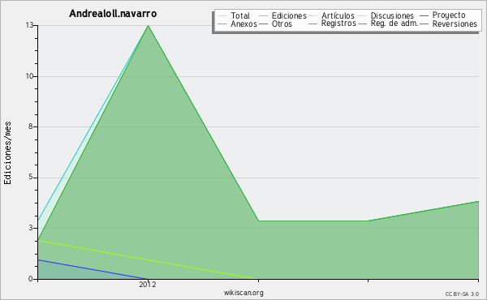487x300 pixels.
Task: Click the y-axis value 0
Action: (x=31, y=279)
